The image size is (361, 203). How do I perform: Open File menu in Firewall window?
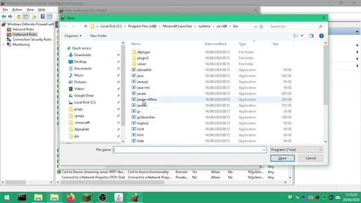(5, 10)
